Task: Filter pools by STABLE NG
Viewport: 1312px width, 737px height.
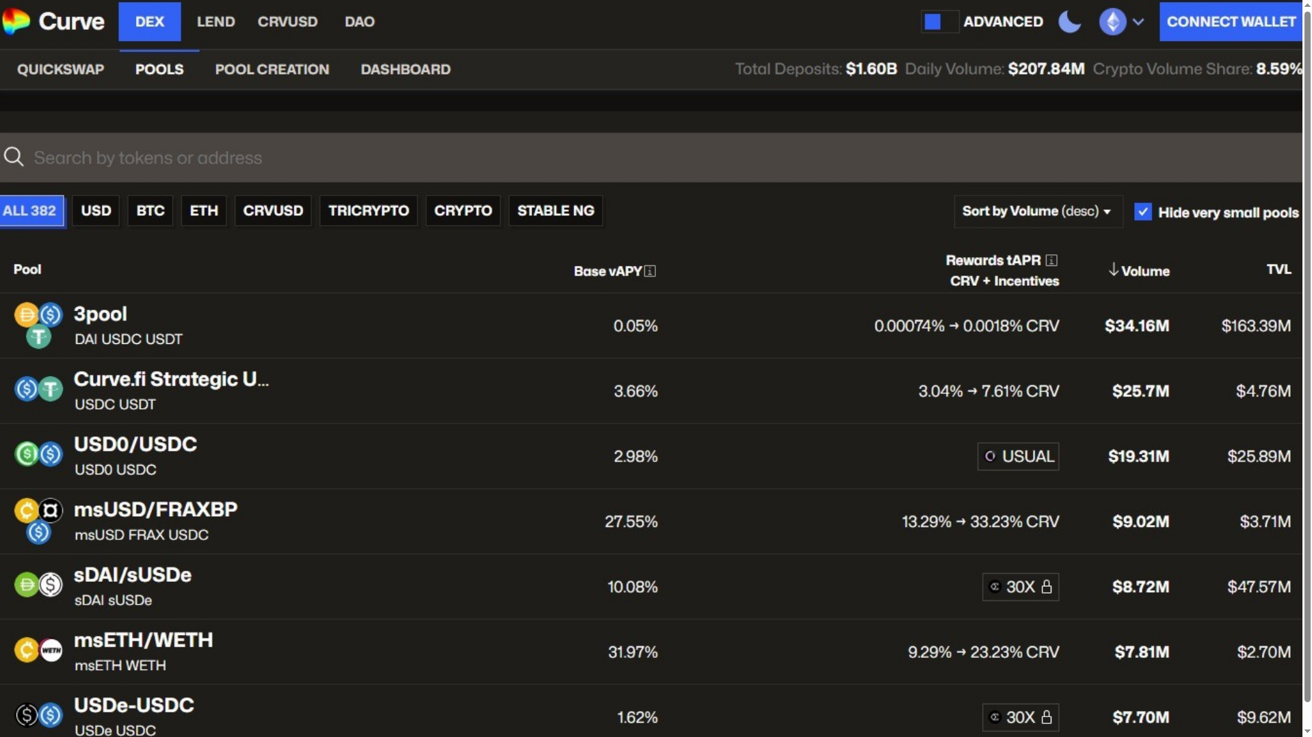Action: pos(555,211)
